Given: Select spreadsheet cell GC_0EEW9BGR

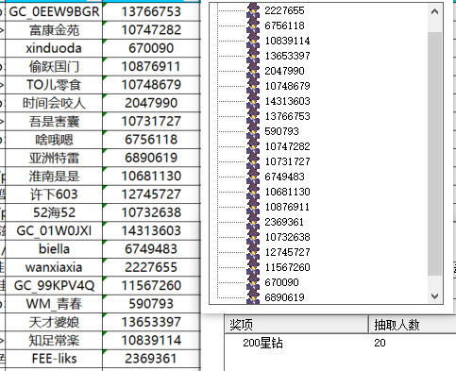Looking at the screenshot, I should click(x=54, y=12).
